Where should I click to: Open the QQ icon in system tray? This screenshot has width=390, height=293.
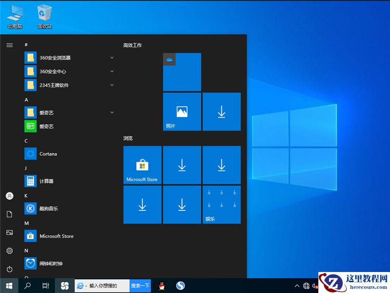click(x=162, y=286)
